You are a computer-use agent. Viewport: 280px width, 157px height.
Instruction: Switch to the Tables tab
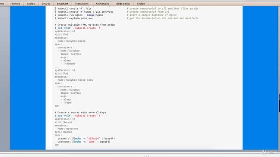pyautogui.click(x=31, y=3)
